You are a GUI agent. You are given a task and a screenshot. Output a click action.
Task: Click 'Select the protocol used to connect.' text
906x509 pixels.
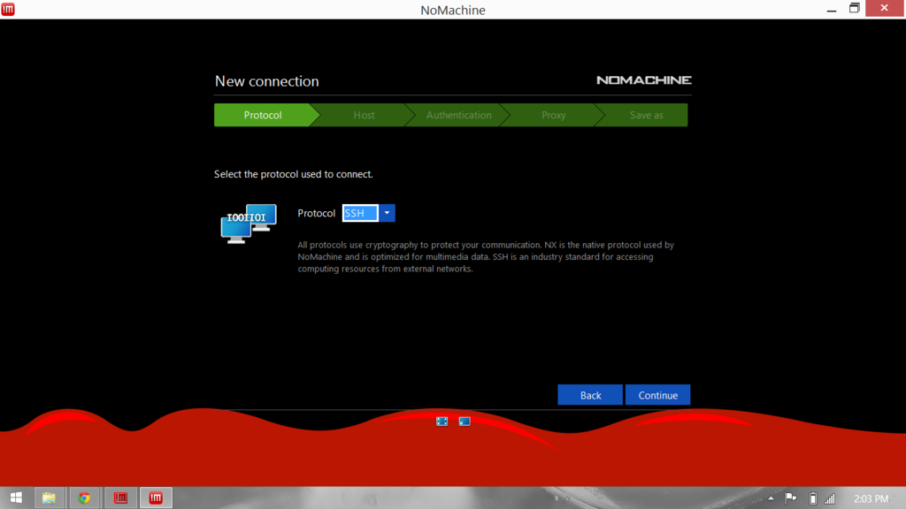(x=294, y=174)
